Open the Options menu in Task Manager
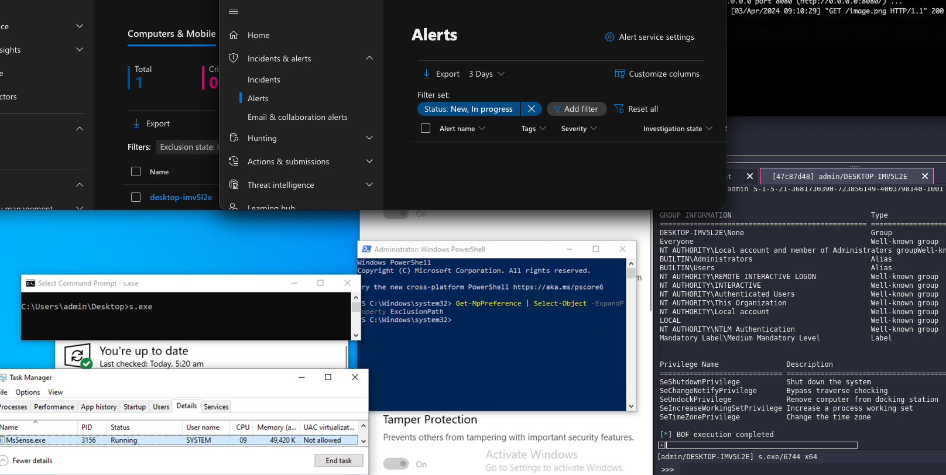This screenshot has height=475, width=946. [x=28, y=392]
